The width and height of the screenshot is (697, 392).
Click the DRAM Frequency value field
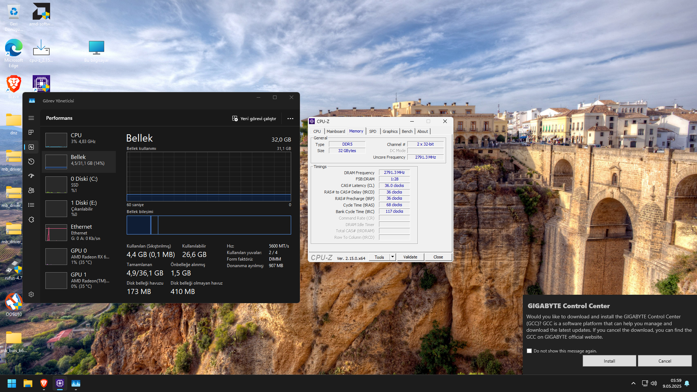394,172
